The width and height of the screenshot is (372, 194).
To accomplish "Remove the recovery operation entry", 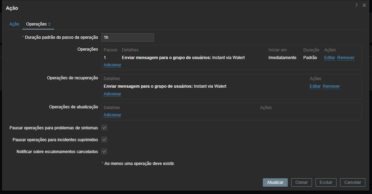I will pyautogui.click(x=331, y=86).
